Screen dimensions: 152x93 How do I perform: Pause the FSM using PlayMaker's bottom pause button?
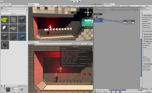point(116,92)
